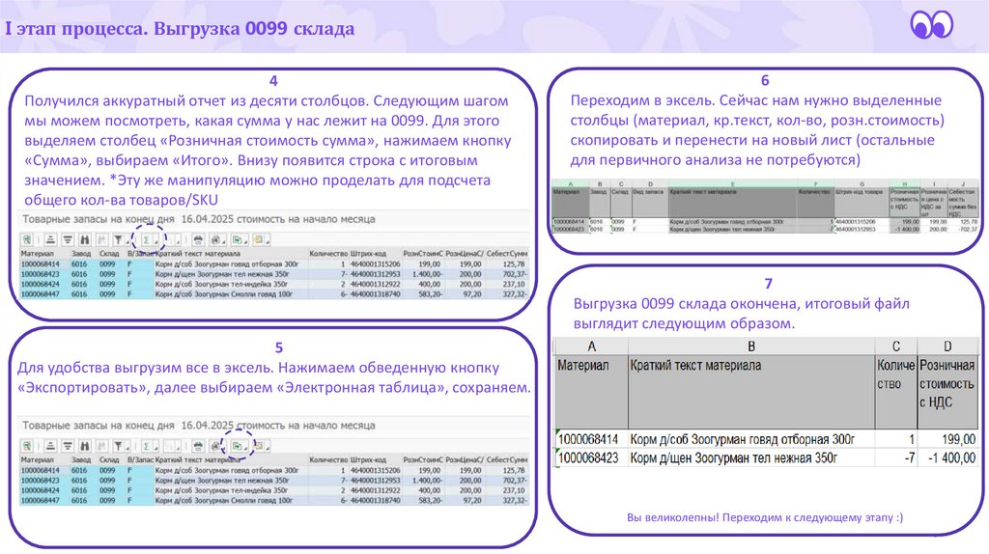The width and height of the screenshot is (989, 554).
Task: Click Details magnifier icon in step 5 toolbar
Action: [26, 446]
